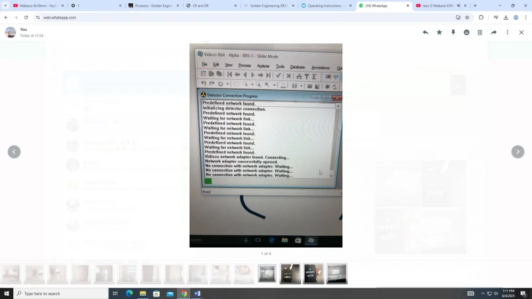The width and height of the screenshot is (532, 299).
Task: Go to the next media item
Action: 518,151
